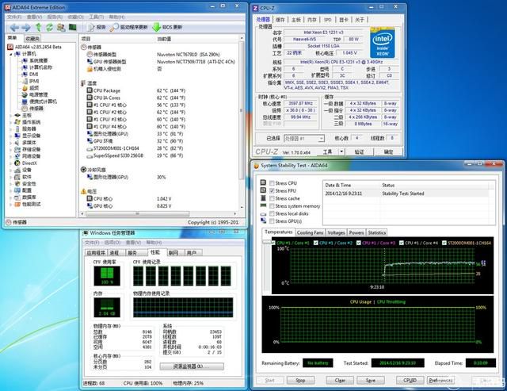Click rightmost button in CPU-Z footer
Image resolution: width=507 pixels, height=391 pixels.
(x=388, y=151)
